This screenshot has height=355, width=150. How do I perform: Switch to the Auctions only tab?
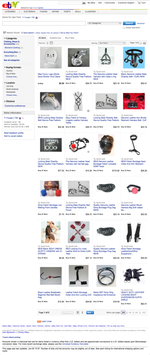(x=55, y=38)
